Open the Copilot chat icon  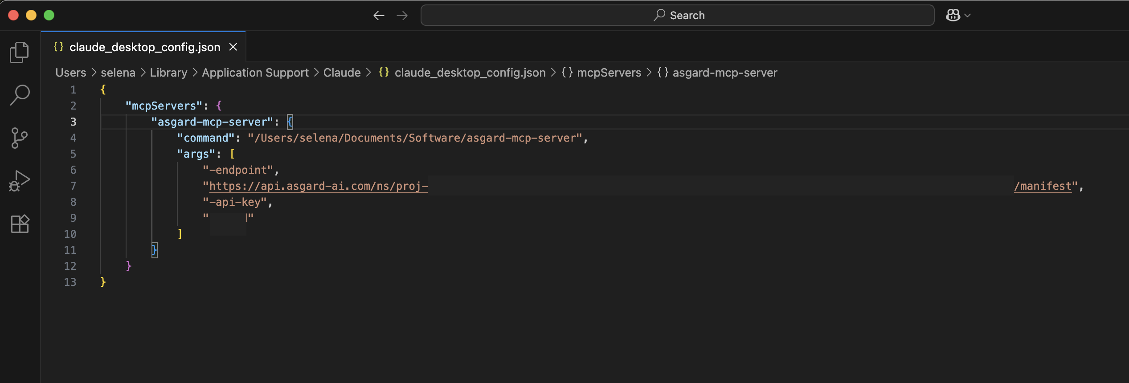953,16
